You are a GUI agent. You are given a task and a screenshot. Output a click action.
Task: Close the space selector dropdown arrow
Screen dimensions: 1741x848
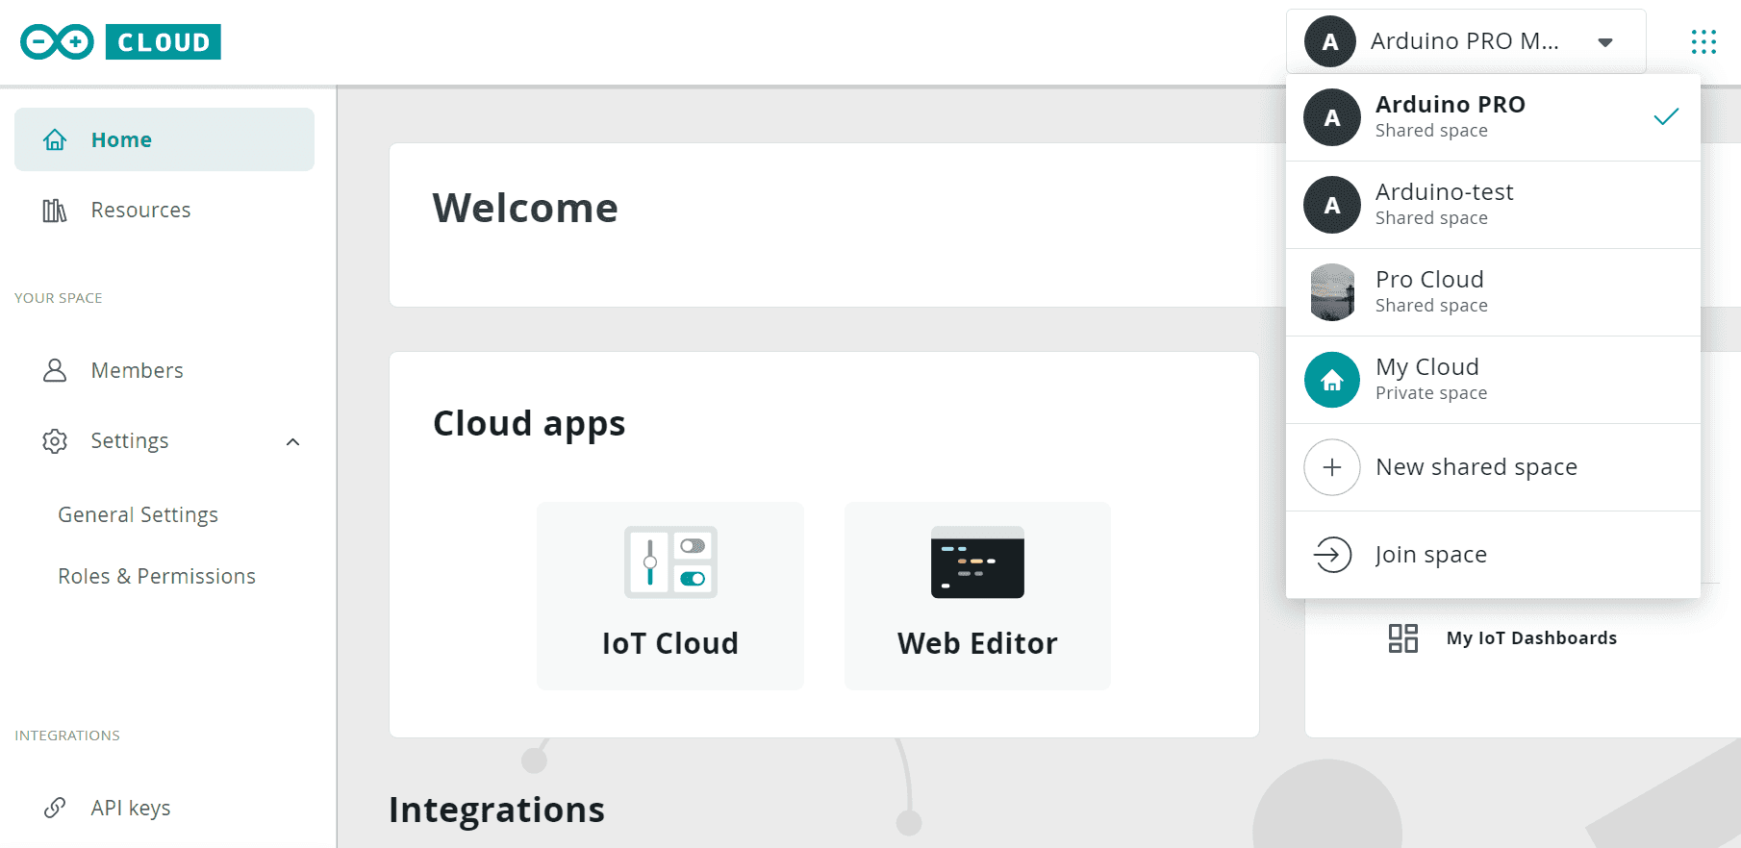[x=1604, y=42]
